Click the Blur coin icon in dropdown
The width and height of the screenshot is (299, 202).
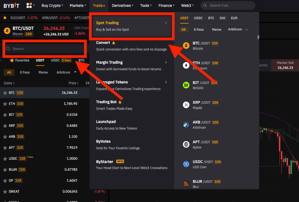point(186,184)
